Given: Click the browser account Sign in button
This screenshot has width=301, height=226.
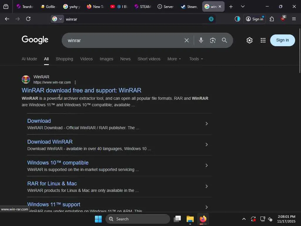Looking at the screenshot, I should click(255, 19).
